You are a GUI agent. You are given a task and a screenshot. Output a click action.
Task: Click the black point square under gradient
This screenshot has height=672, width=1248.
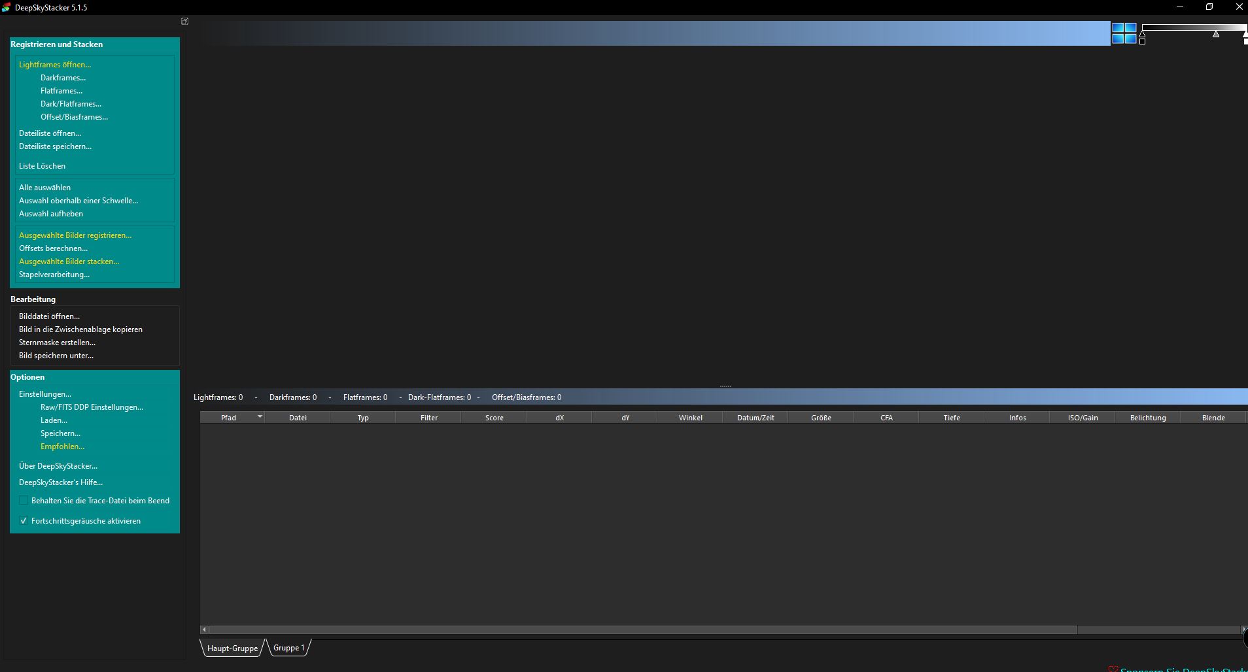pos(1142,41)
